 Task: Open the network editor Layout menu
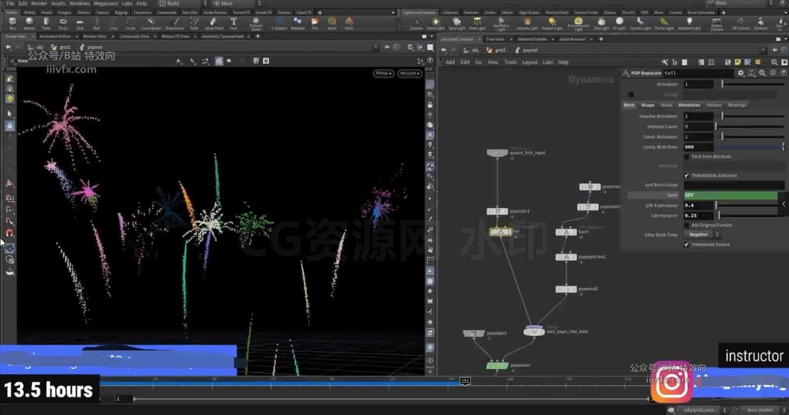pyautogui.click(x=529, y=63)
